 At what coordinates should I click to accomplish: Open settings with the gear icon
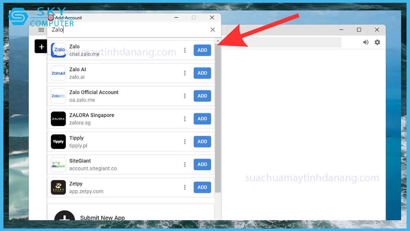point(377,42)
